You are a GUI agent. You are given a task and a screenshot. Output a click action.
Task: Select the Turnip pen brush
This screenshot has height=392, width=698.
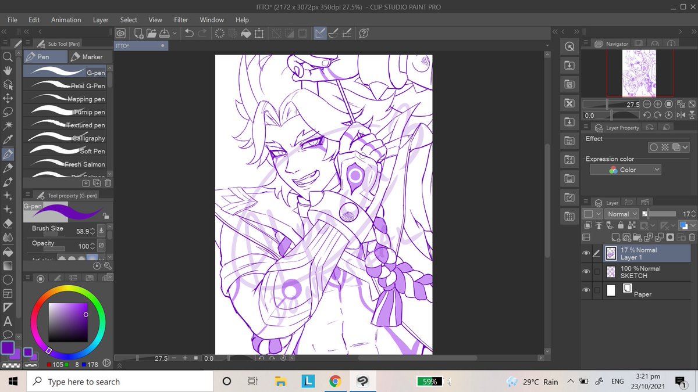65,112
